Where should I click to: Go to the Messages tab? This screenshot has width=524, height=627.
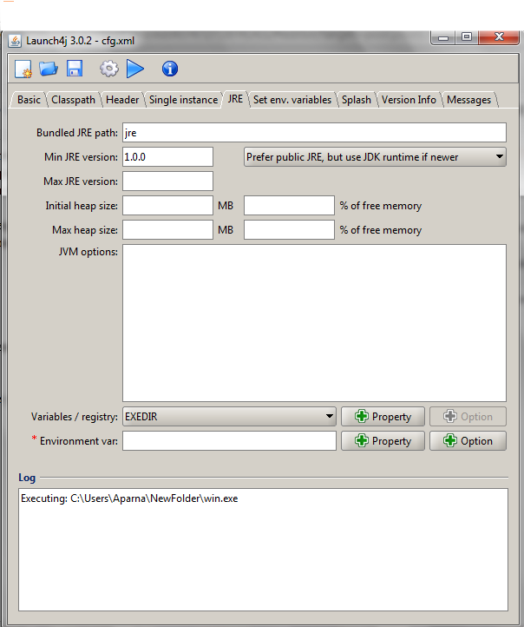click(x=468, y=100)
